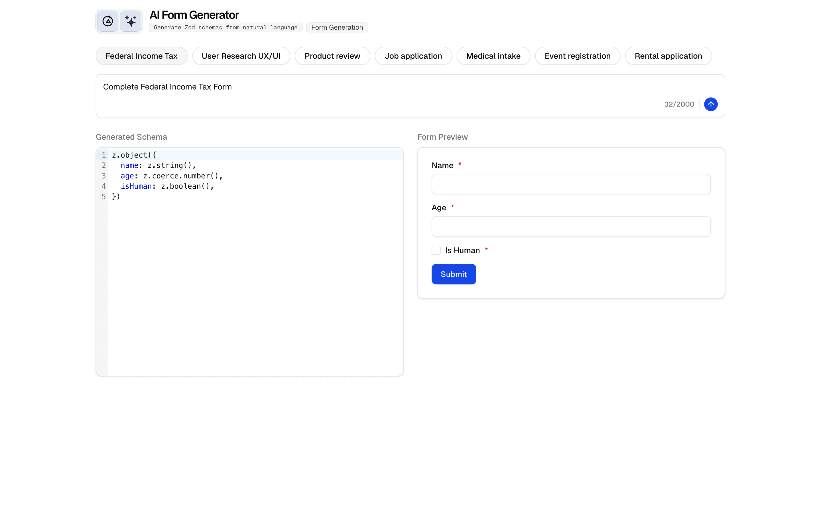
Task: Select the User Research UX/UI preset
Action: (241, 56)
